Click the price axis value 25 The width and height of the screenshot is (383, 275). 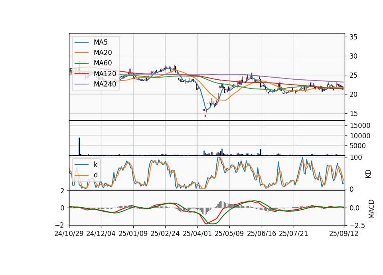[x=353, y=75]
